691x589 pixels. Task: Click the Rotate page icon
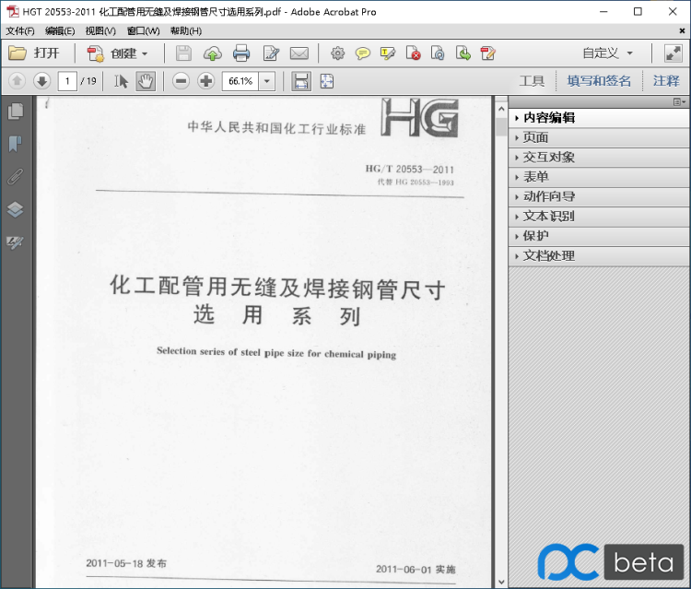pyautogui.click(x=438, y=53)
